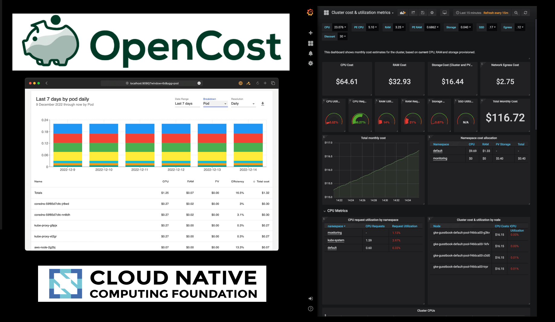Sort OpenCost table by Total cost

tap(261, 182)
